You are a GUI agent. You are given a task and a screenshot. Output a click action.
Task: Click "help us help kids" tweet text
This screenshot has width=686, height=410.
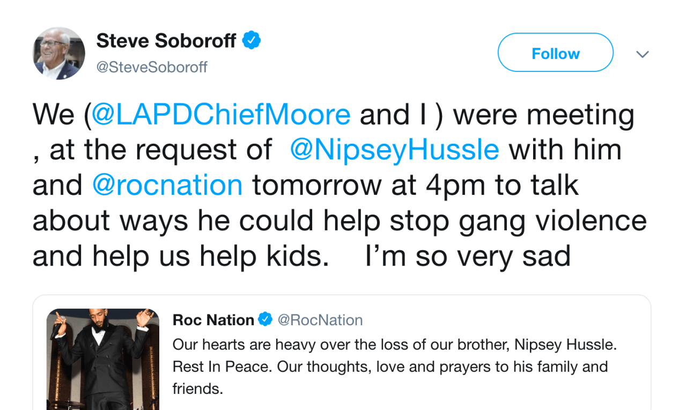210,256
